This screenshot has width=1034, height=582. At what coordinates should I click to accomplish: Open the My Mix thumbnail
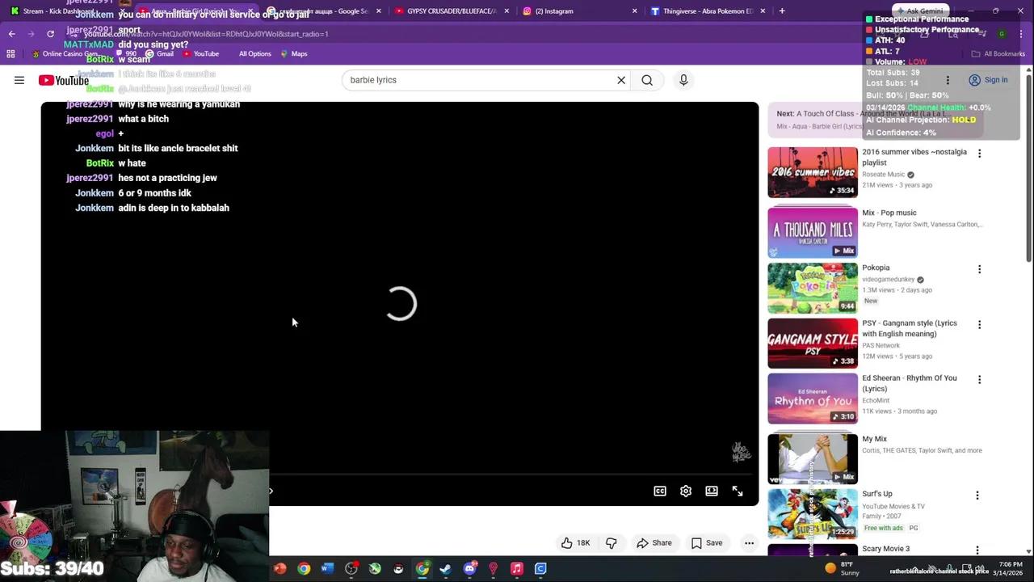click(813, 458)
